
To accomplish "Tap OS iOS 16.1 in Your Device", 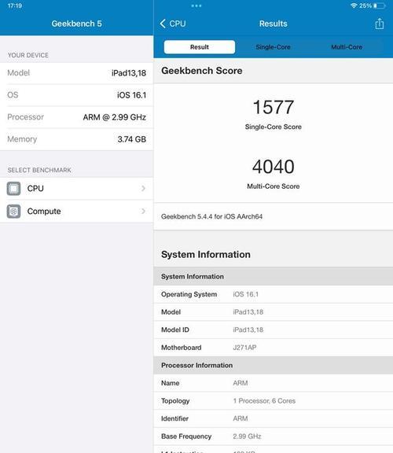I will coord(76,95).
